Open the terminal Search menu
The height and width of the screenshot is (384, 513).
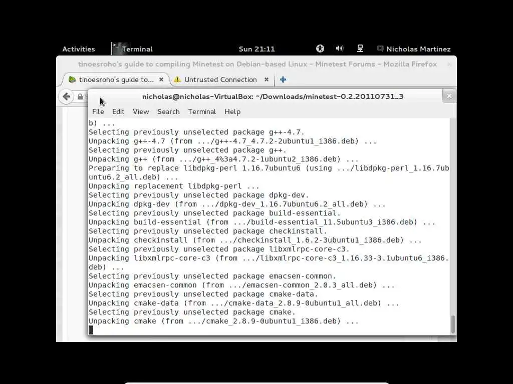pyautogui.click(x=168, y=111)
